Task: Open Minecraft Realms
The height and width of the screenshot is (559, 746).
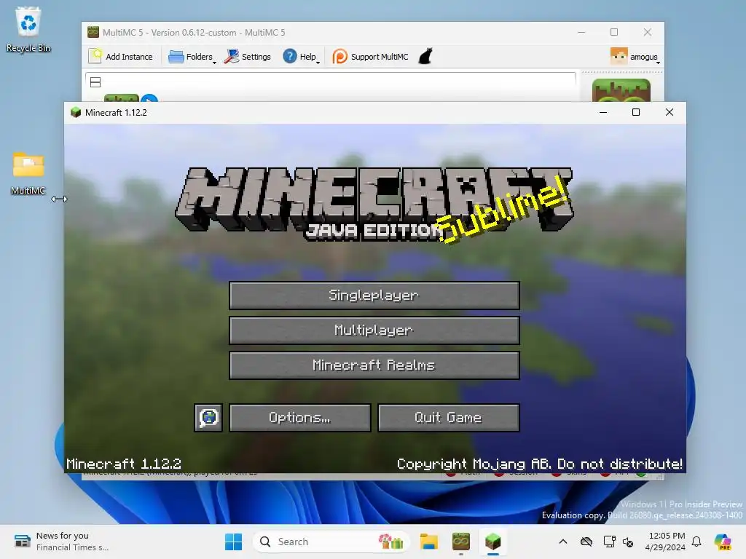Action: tap(374, 365)
